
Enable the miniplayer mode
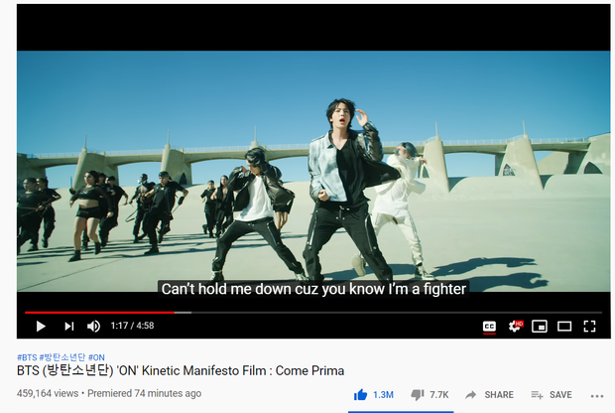tap(540, 327)
